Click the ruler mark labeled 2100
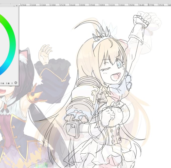171x168 pixels. coord(33,5)
